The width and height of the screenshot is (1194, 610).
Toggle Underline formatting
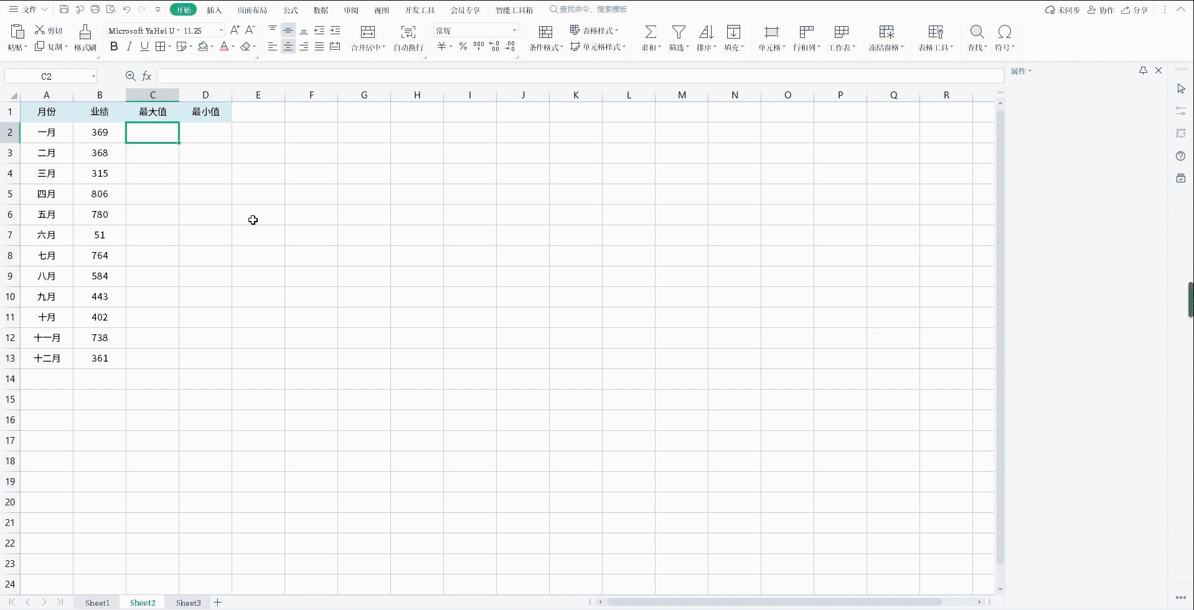click(x=144, y=47)
